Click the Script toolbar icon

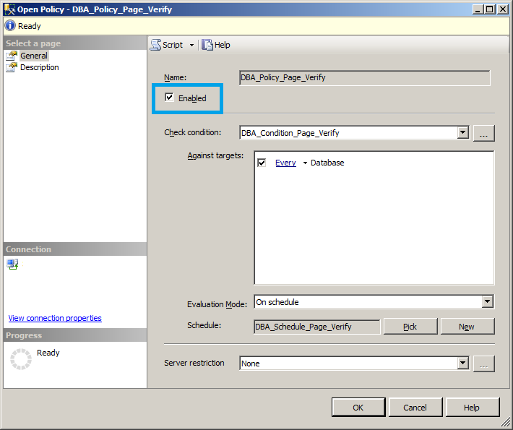(155, 45)
